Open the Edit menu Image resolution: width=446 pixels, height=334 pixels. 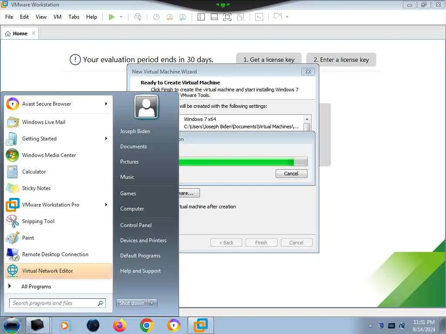tap(24, 17)
